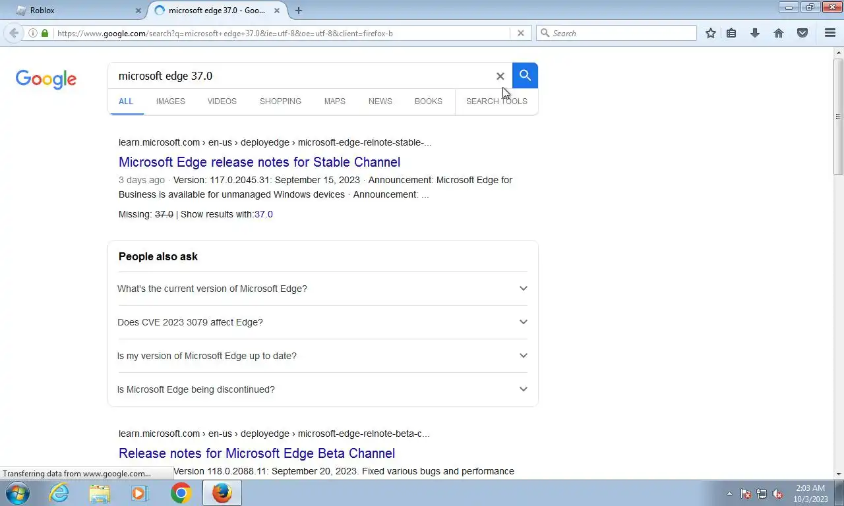Open the Pocket icon in toolbar
Screen dimensions: 844x506
[x=802, y=33]
